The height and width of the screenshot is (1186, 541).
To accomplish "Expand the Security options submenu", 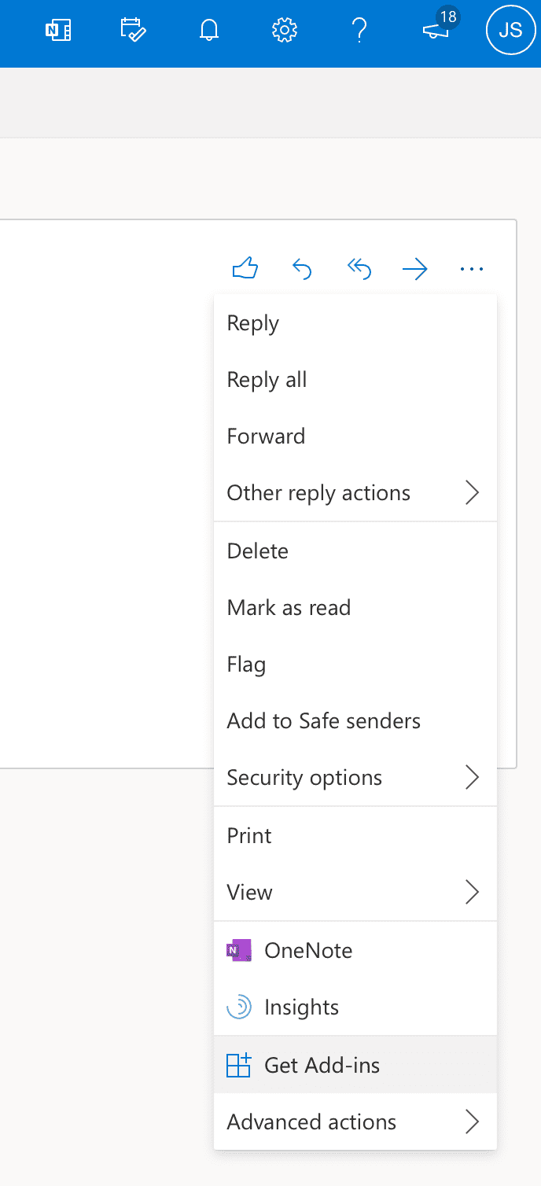I will click(304, 777).
